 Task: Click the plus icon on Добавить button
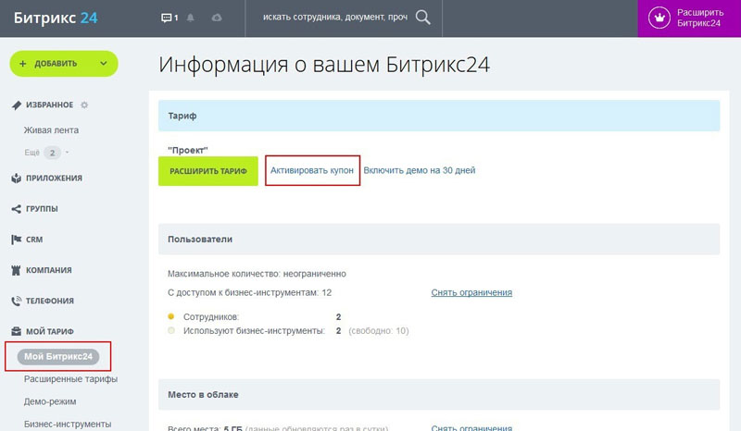tap(22, 64)
